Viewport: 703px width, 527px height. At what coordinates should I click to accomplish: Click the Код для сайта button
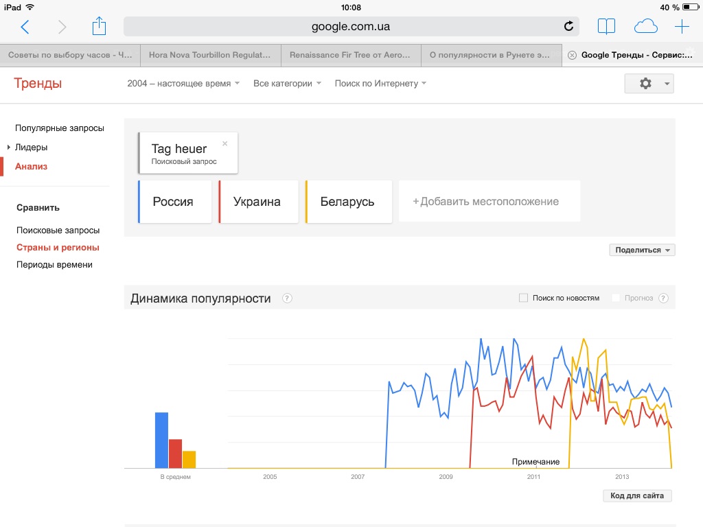click(637, 495)
